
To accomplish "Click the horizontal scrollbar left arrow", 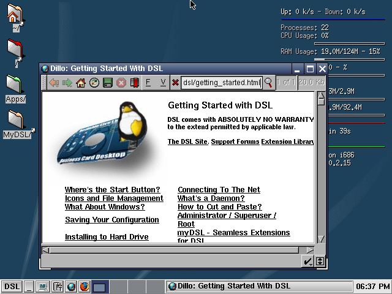I will click(45, 251).
